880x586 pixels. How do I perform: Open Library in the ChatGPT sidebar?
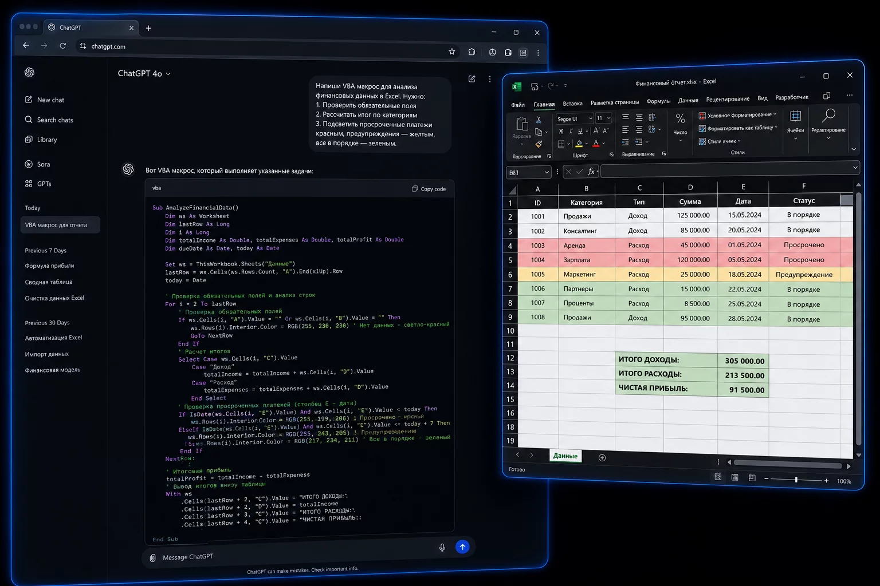point(41,140)
